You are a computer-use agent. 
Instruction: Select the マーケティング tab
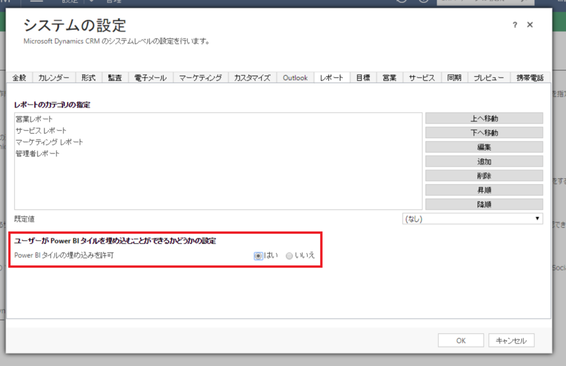click(201, 77)
